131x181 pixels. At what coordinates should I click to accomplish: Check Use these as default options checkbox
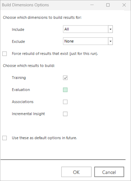click(4, 138)
